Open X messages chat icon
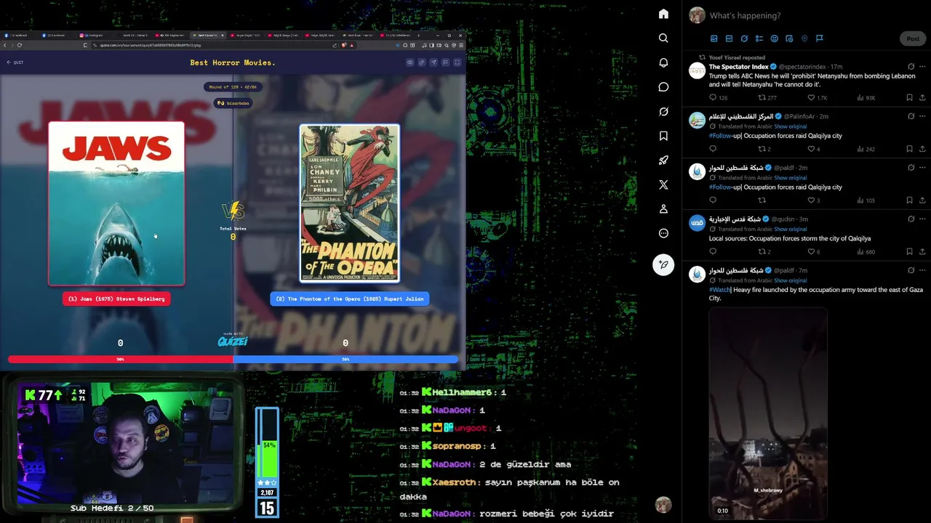Viewport: 931px width, 523px height. point(663,87)
